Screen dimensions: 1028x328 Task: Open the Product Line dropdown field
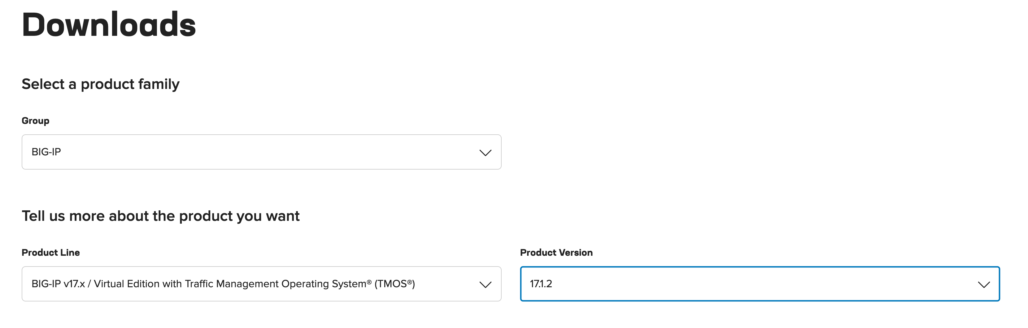click(261, 284)
